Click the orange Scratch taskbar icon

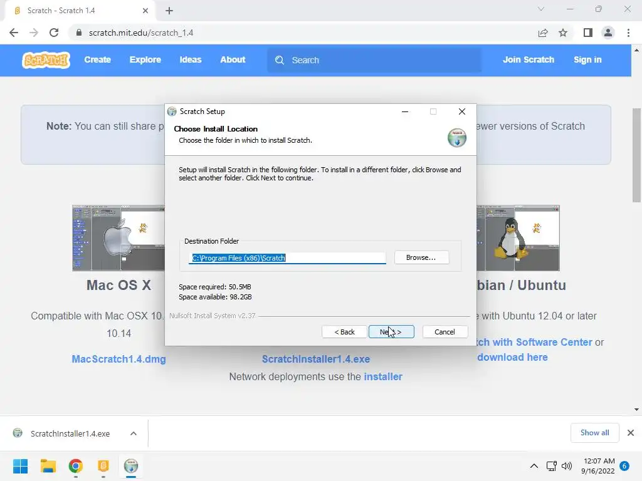(x=103, y=466)
